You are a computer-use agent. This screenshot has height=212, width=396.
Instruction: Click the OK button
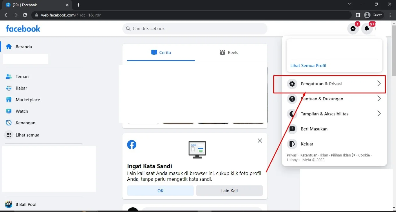[160, 191]
